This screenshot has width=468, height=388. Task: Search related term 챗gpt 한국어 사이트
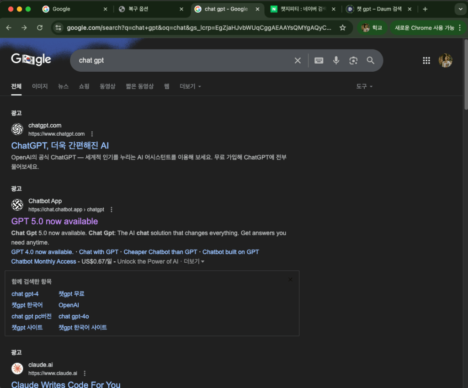pyautogui.click(x=83, y=327)
